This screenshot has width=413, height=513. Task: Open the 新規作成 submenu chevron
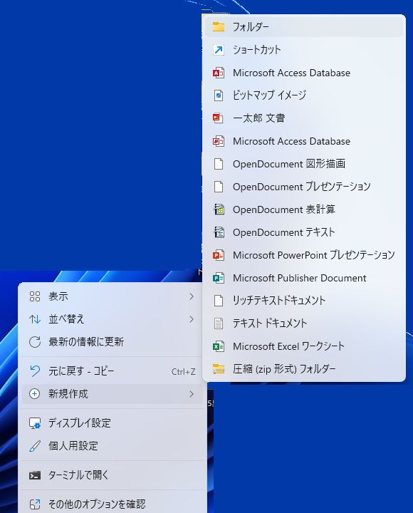[192, 394]
